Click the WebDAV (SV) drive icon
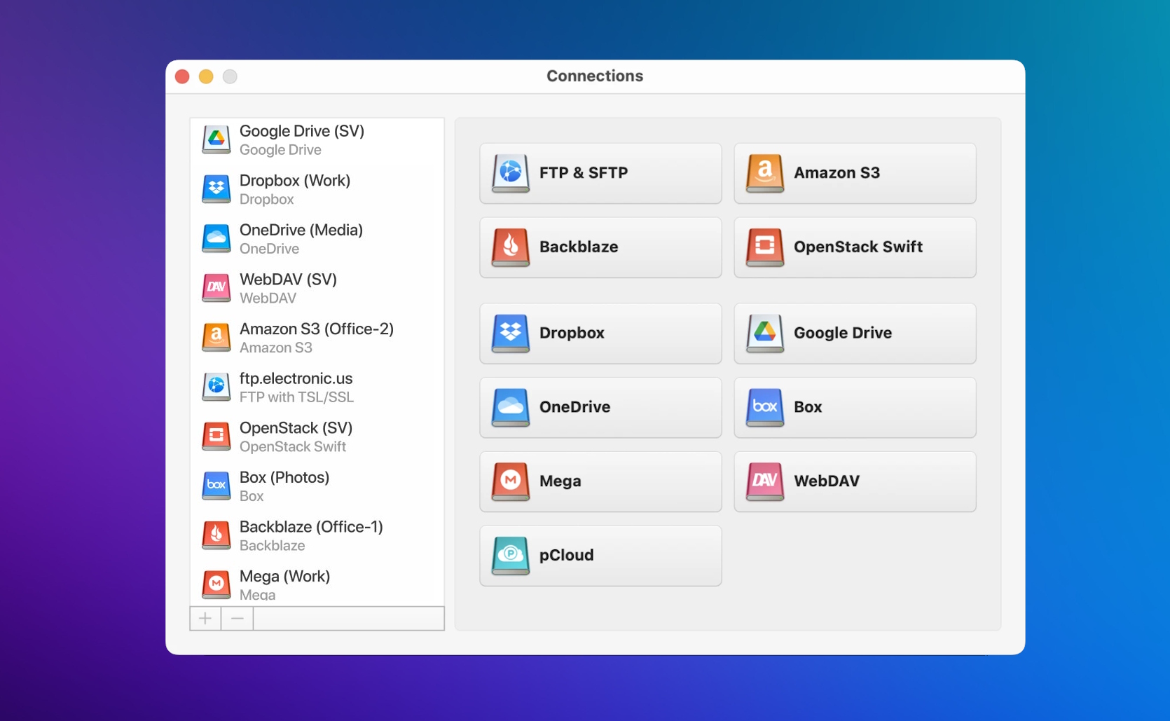This screenshot has width=1170, height=721. [216, 287]
